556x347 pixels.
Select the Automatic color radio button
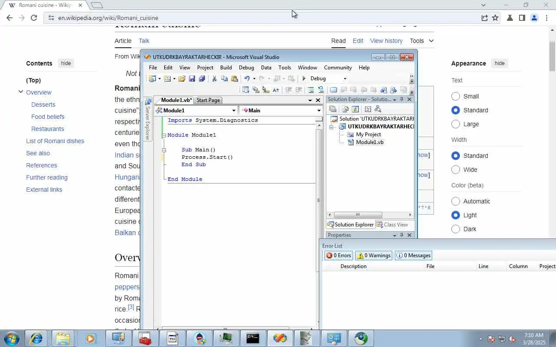coord(456,201)
